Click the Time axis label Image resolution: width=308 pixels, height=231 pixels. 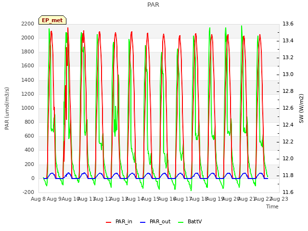point(272,206)
